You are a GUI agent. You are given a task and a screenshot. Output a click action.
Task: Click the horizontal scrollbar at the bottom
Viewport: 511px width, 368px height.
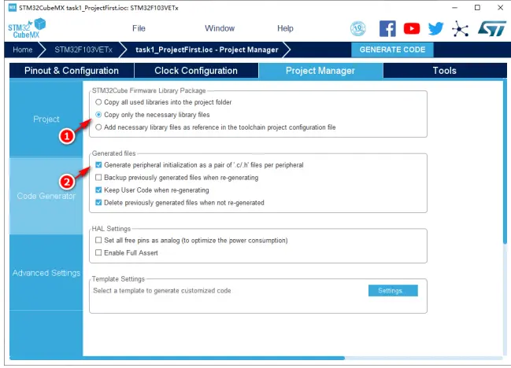click(x=178, y=358)
